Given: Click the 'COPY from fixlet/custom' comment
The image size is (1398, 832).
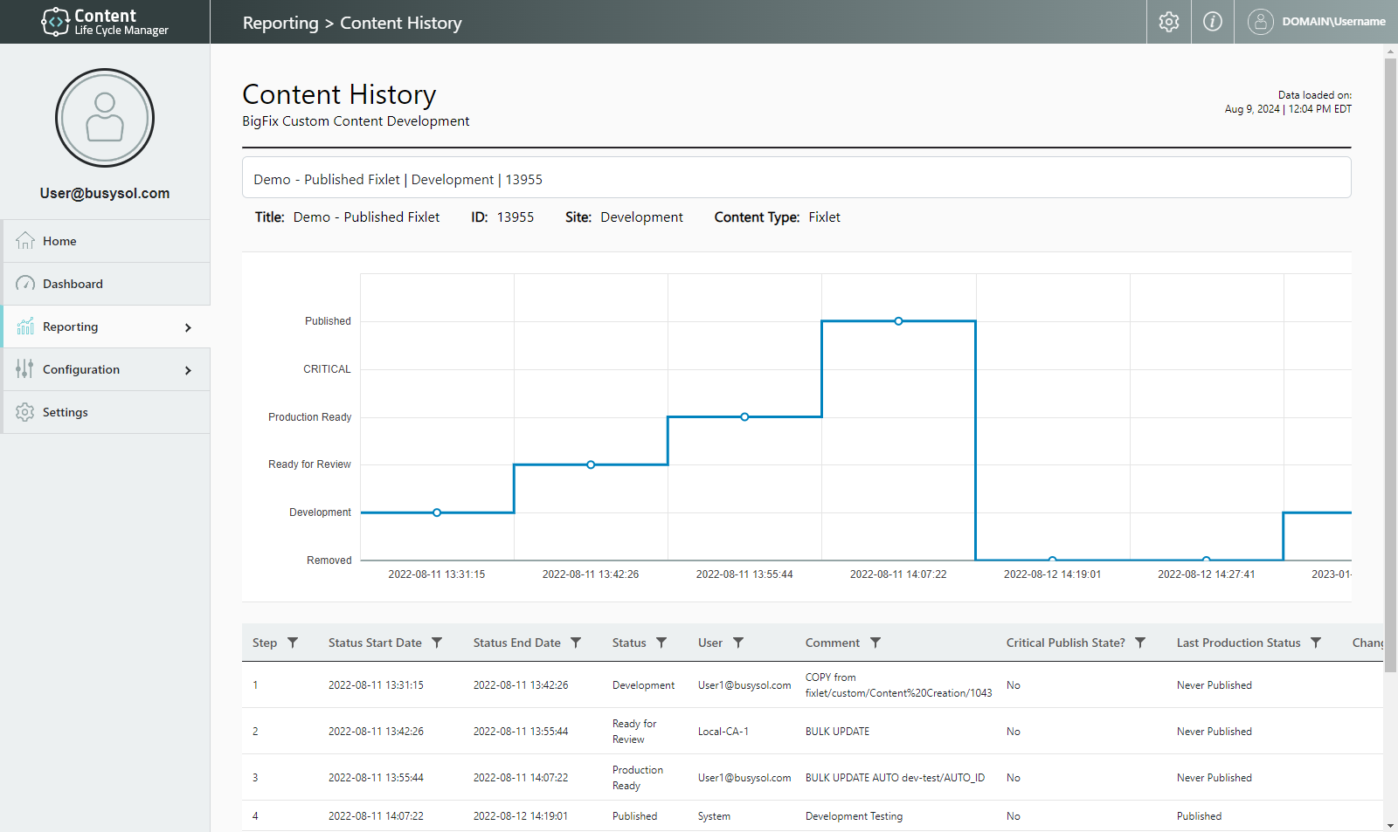Looking at the screenshot, I should [x=898, y=685].
